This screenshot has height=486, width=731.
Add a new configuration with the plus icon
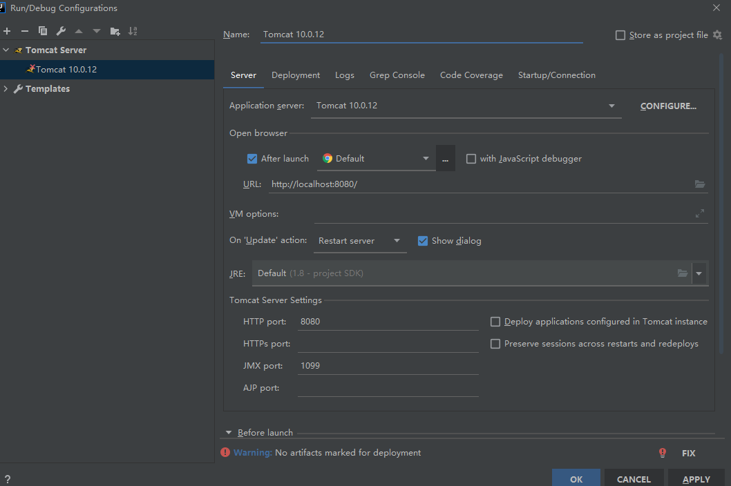7,31
